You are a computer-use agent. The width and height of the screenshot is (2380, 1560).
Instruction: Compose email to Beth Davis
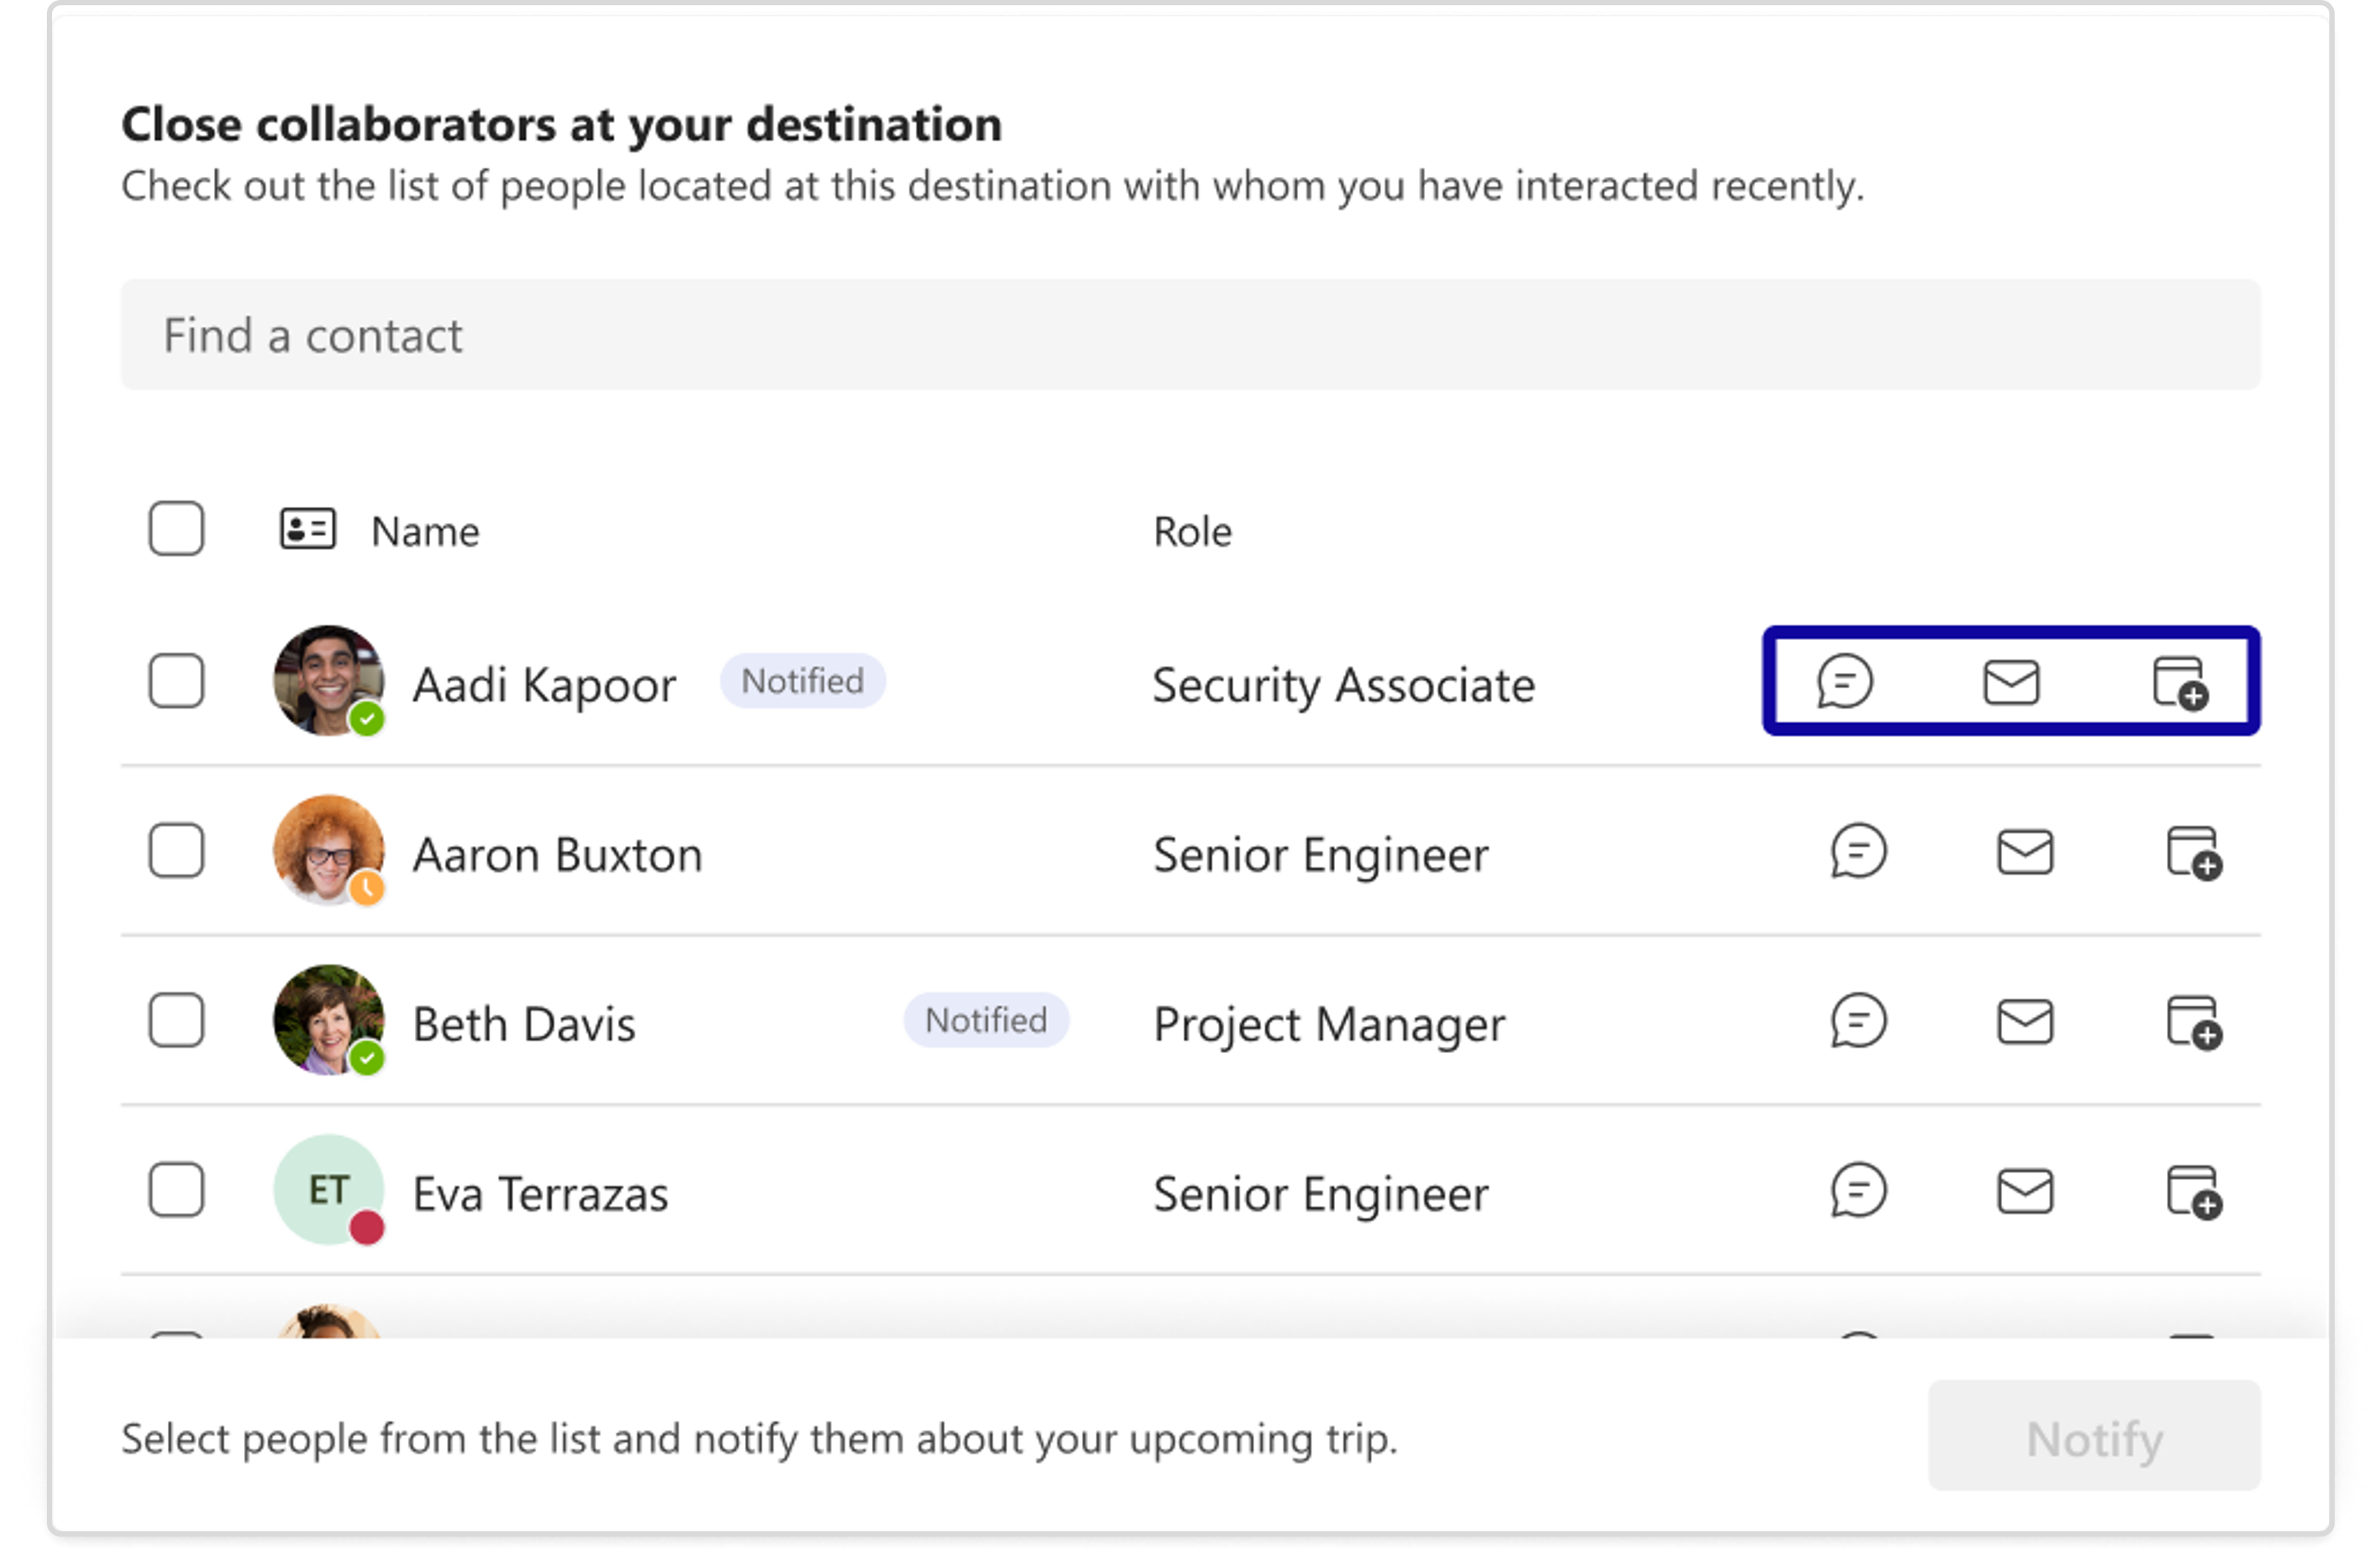(2025, 1023)
